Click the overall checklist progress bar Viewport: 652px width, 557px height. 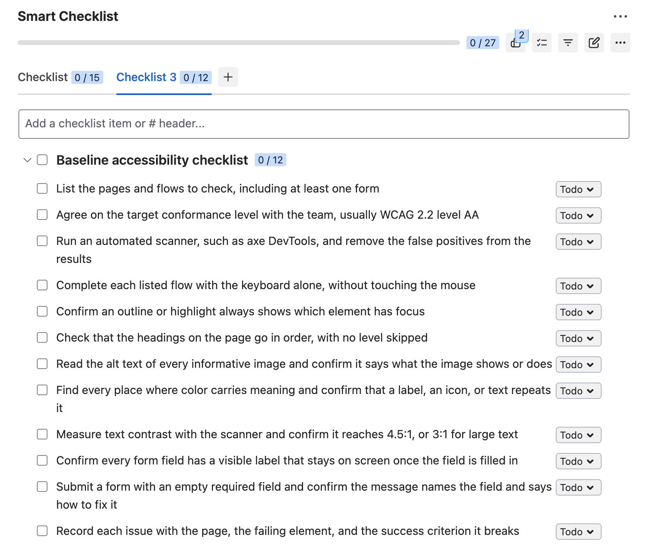point(239,43)
